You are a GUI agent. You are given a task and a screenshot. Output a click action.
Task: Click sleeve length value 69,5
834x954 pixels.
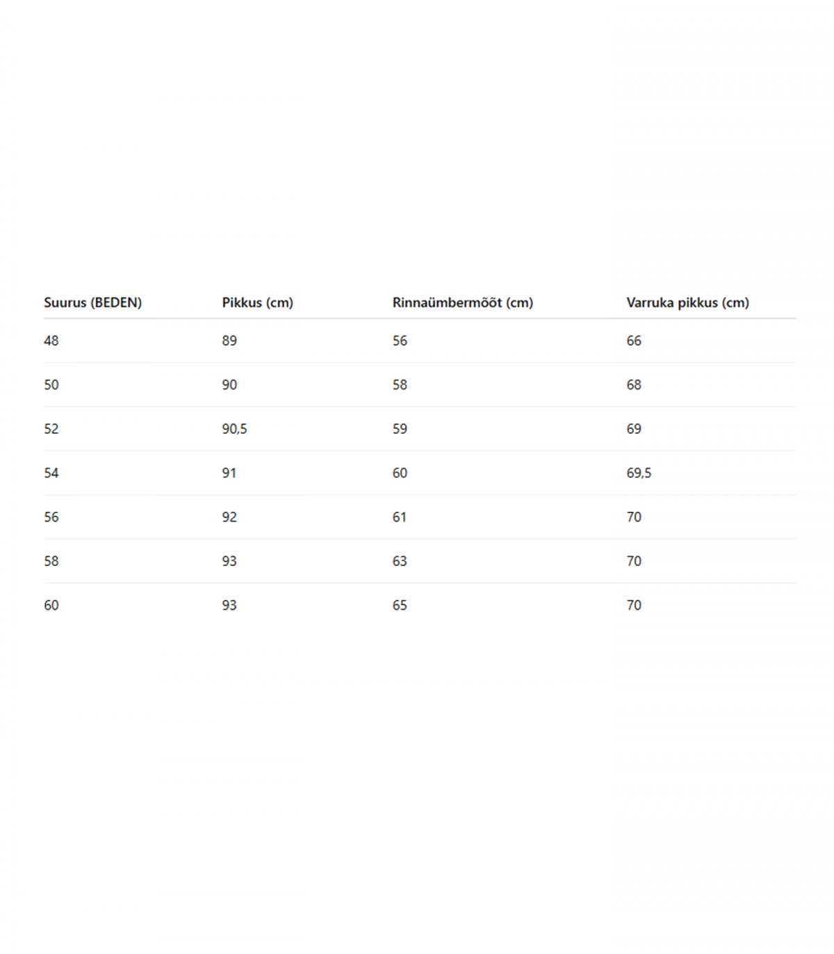coord(639,473)
